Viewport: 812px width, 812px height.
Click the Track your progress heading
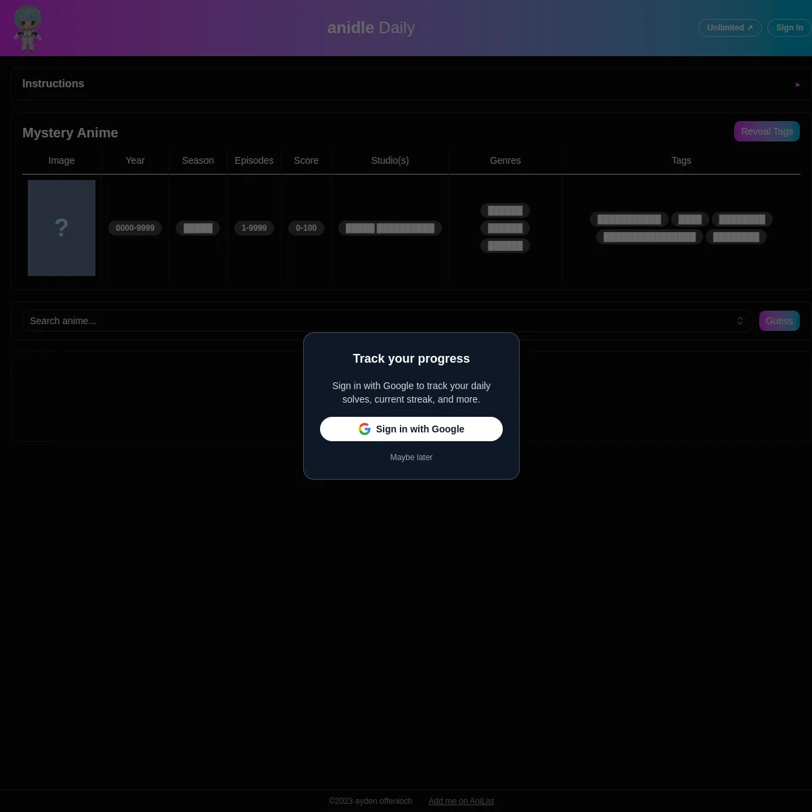tap(411, 359)
